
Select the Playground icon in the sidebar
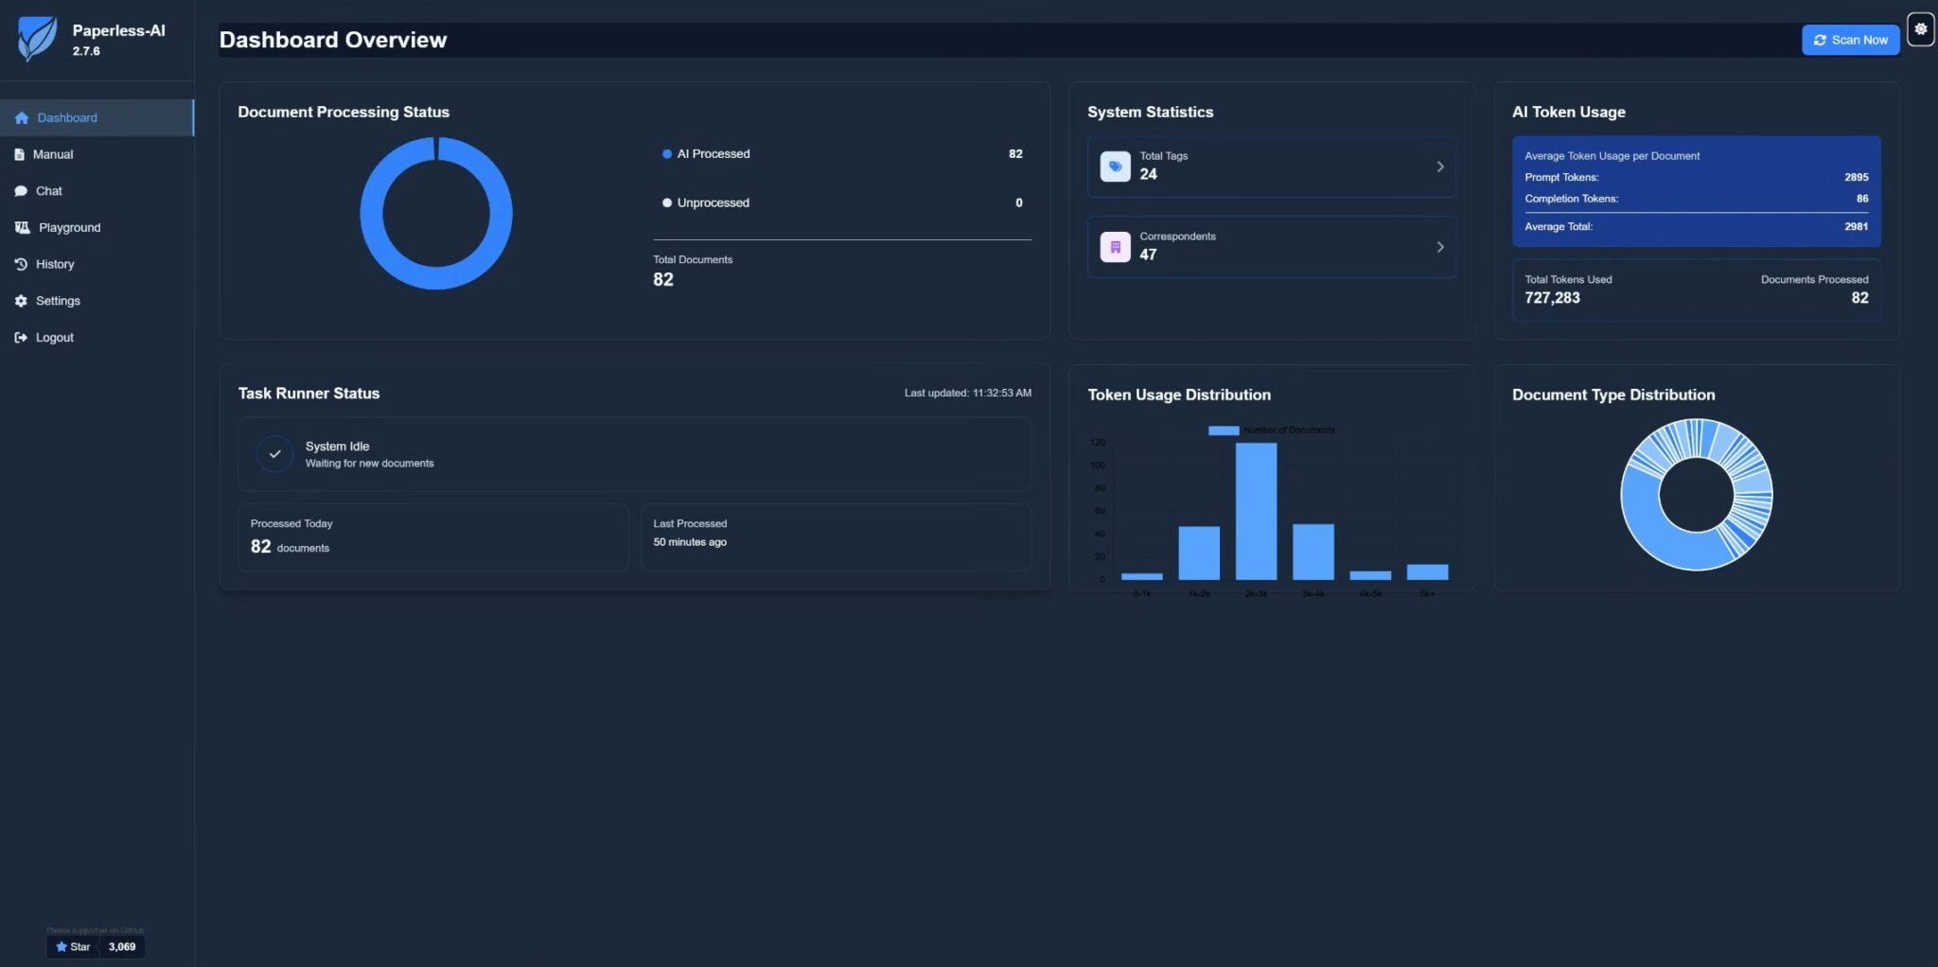tap(21, 227)
